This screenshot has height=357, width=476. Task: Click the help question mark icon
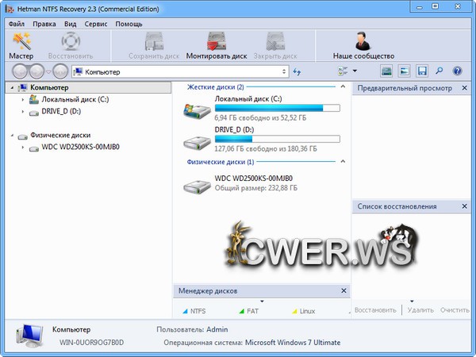[458, 71]
